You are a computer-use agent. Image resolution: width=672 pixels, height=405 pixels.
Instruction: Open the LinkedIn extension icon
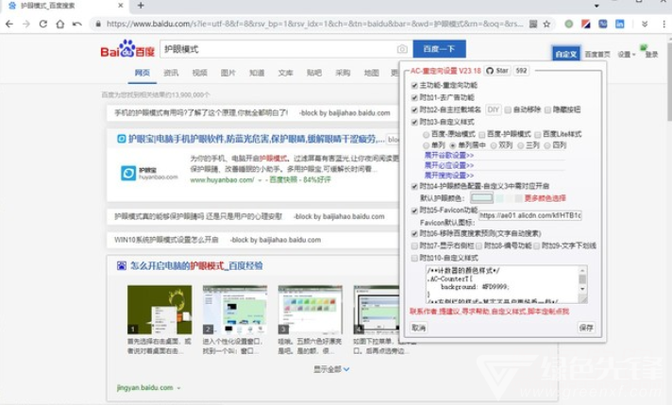620,24
